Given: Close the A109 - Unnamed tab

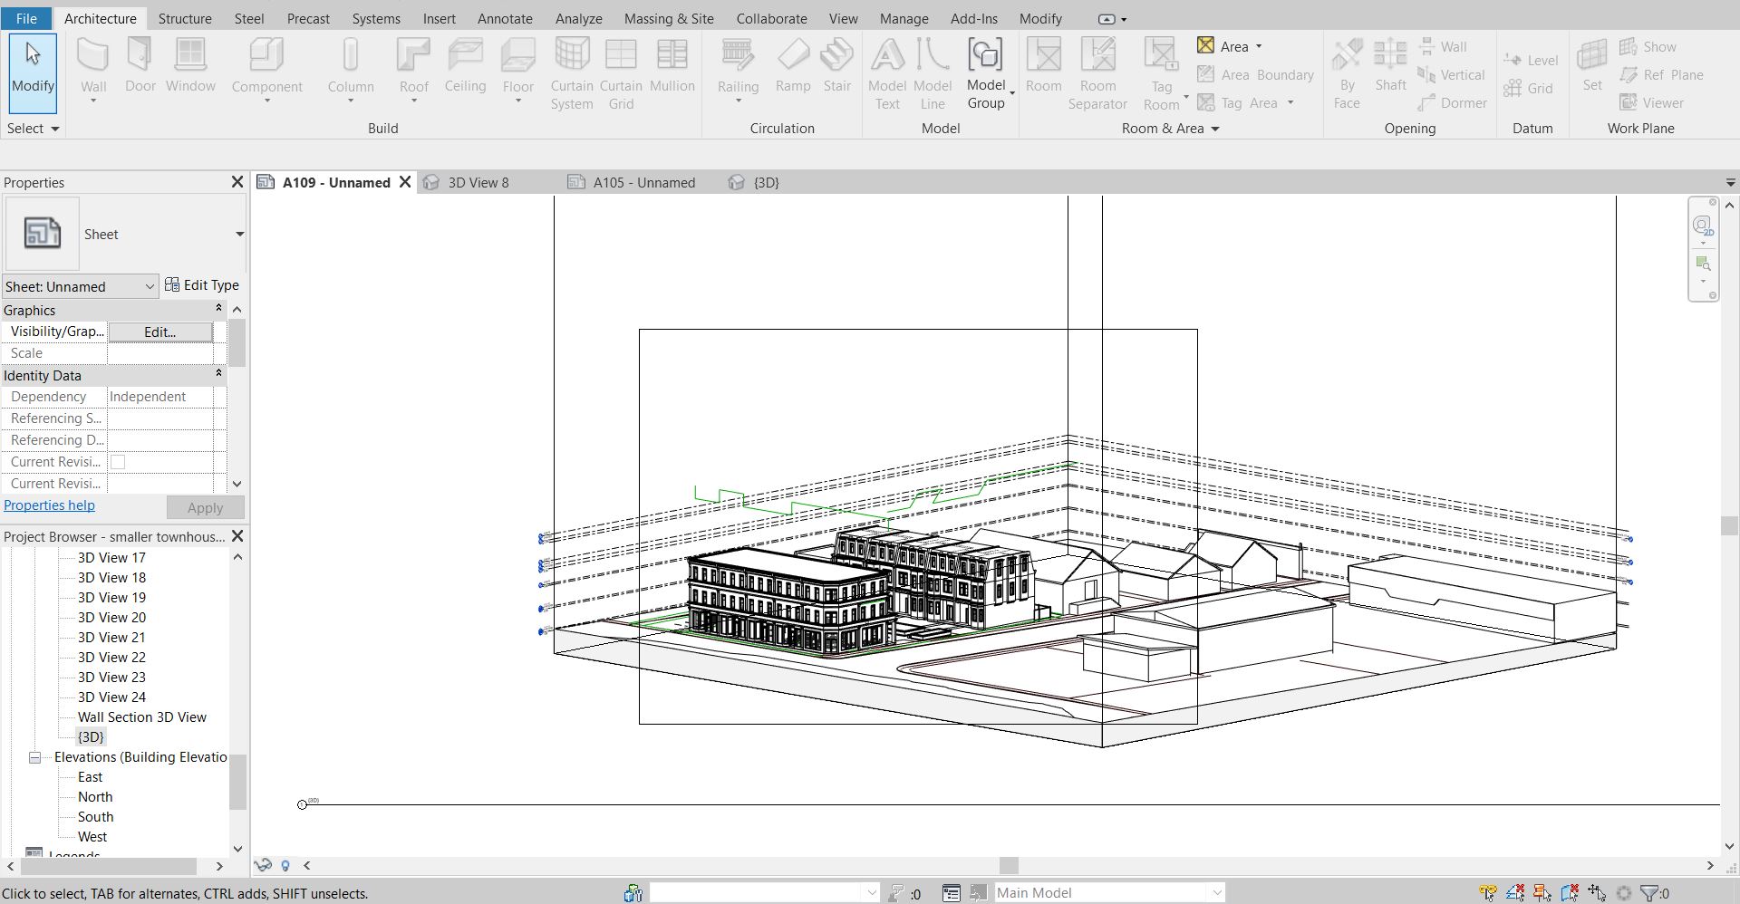Looking at the screenshot, I should [405, 182].
